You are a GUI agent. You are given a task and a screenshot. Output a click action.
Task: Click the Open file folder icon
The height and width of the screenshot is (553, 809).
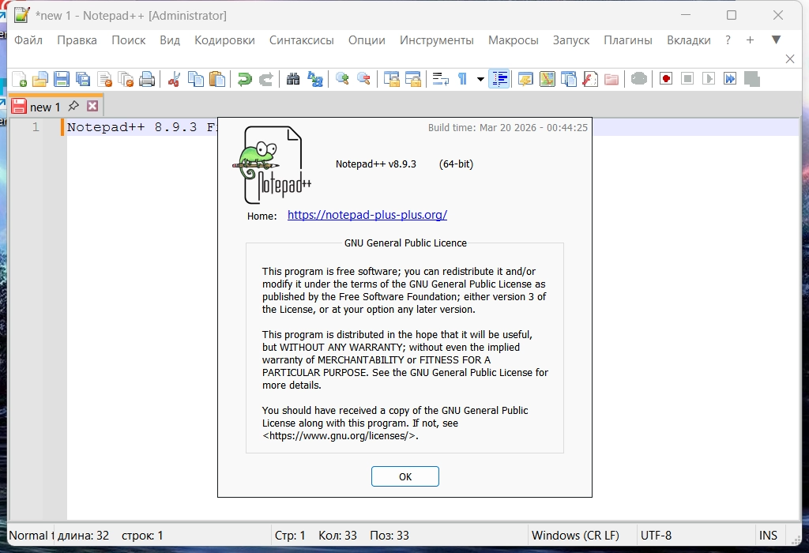pyautogui.click(x=40, y=79)
